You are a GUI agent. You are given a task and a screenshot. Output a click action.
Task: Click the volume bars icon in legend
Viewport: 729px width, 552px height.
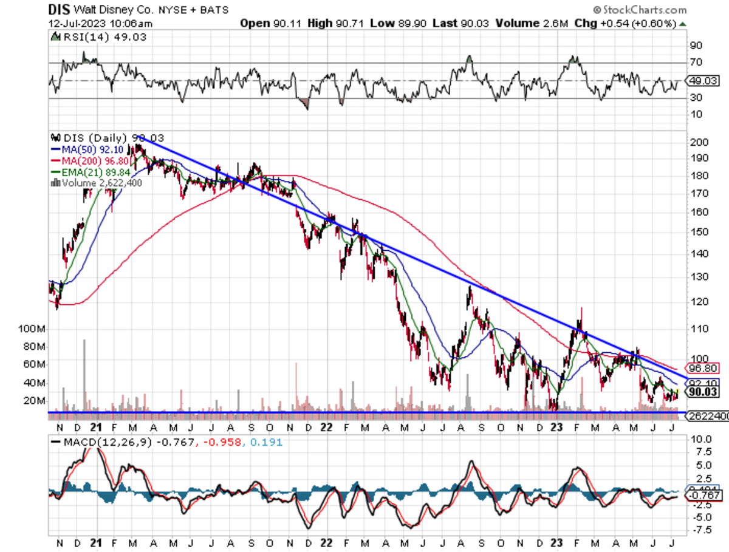point(56,182)
